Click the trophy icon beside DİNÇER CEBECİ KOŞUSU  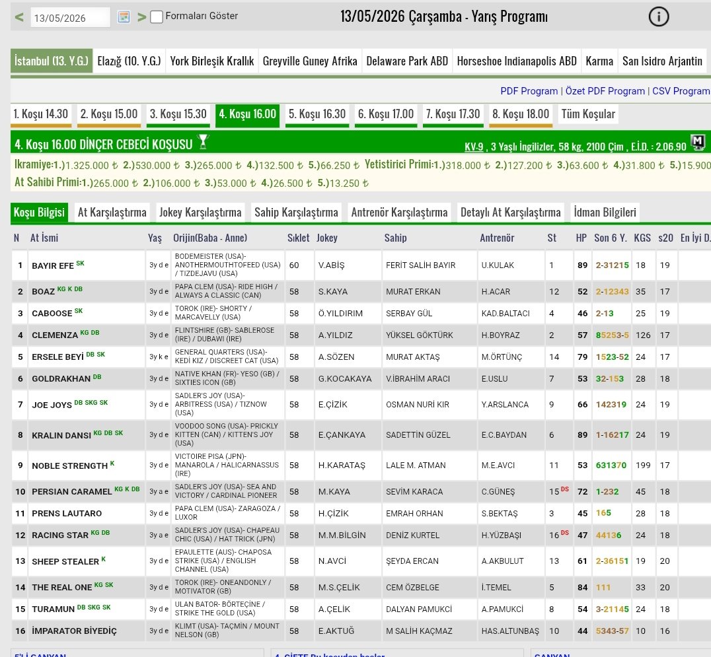(x=203, y=142)
